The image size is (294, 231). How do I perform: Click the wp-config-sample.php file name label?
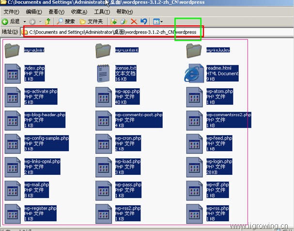tap(46, 138)
